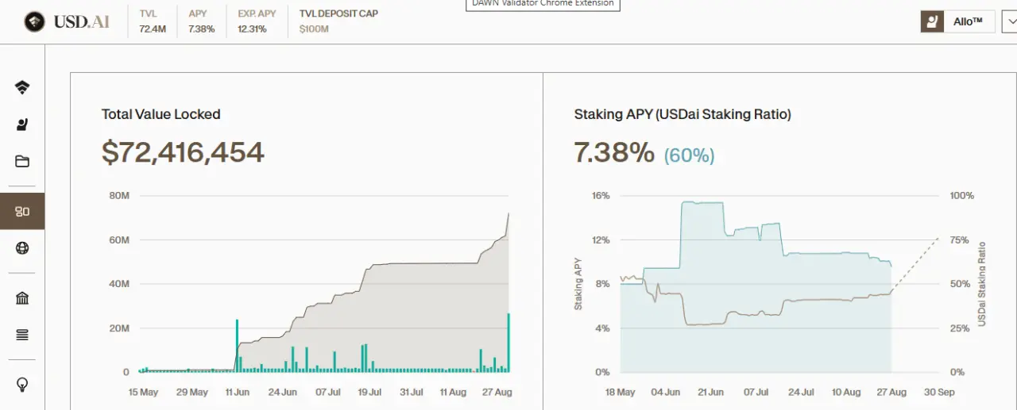Open the layered-chevron icon in the sidebar

[x=22, y=87]
